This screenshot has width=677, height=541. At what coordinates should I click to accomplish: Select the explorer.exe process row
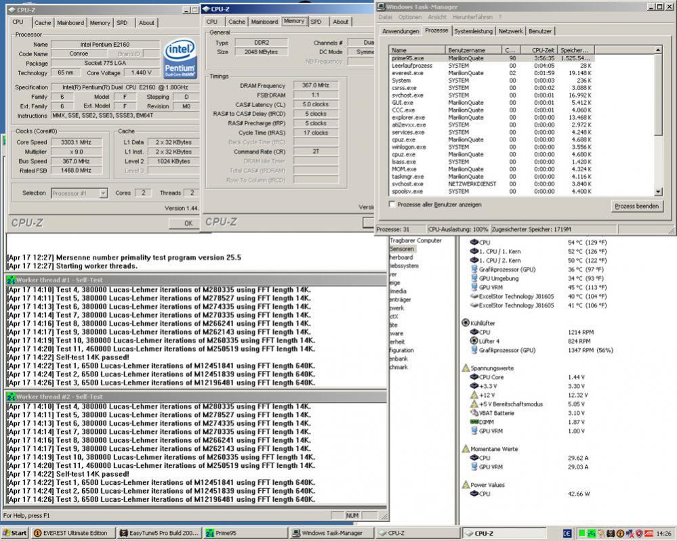[x=491, y=117]
